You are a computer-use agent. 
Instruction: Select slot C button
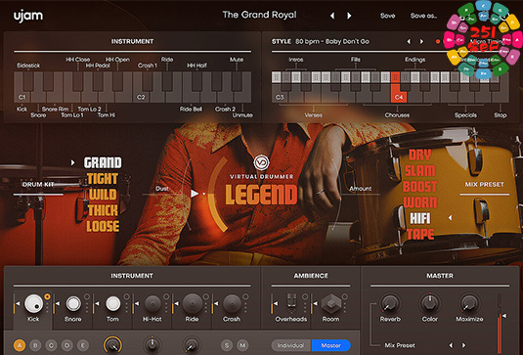[x=51, y=345]
